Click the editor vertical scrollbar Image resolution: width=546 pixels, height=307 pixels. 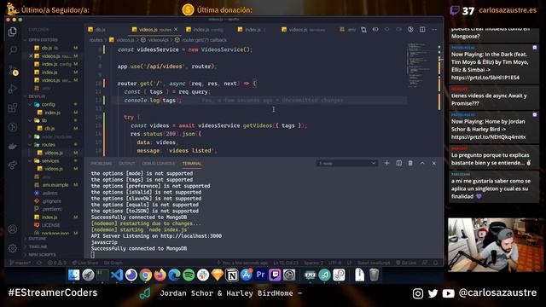[x=439, y=99]
